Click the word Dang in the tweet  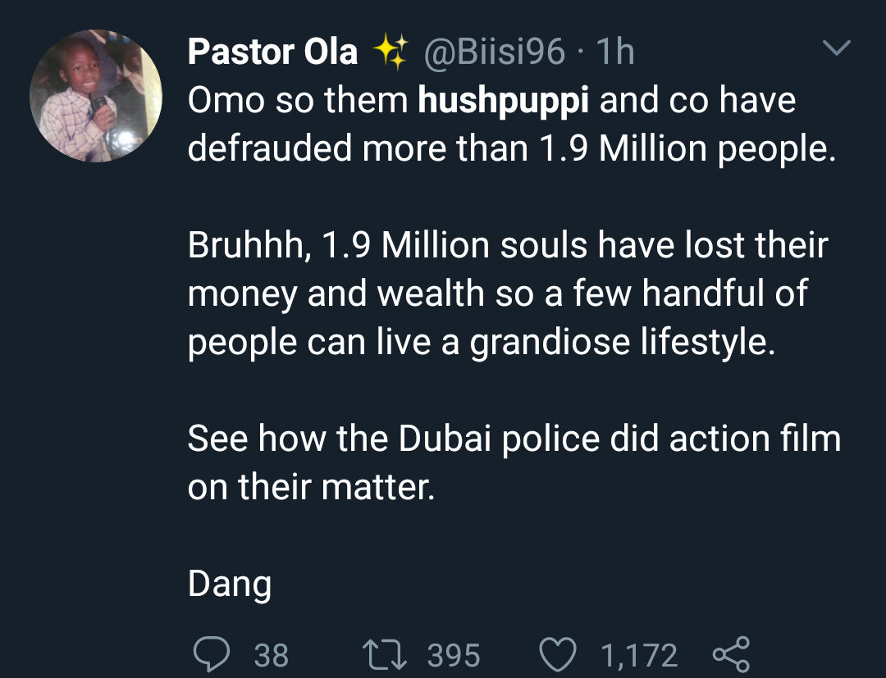[230, 584]
